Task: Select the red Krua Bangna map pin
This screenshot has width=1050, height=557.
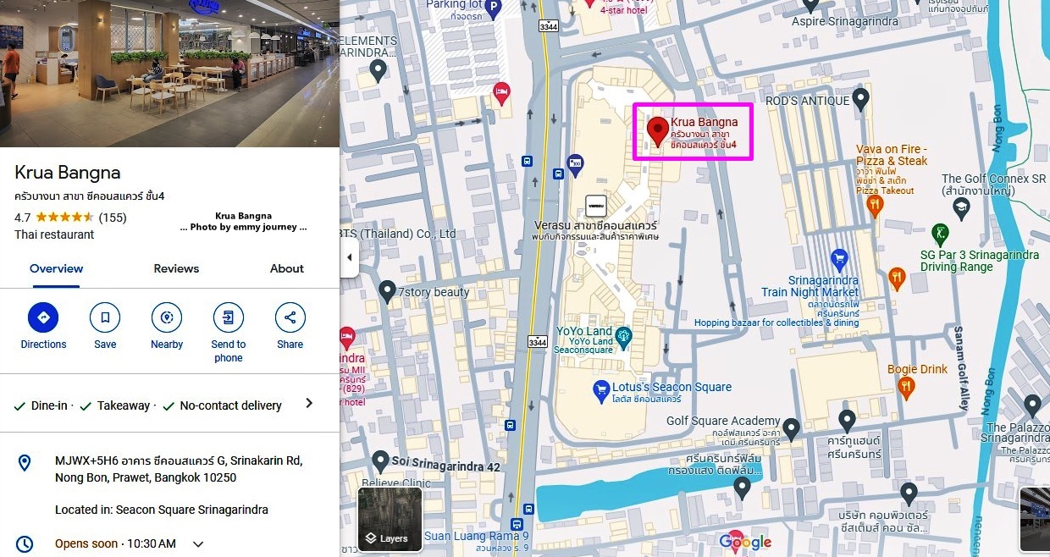Action: pos(657,134)
